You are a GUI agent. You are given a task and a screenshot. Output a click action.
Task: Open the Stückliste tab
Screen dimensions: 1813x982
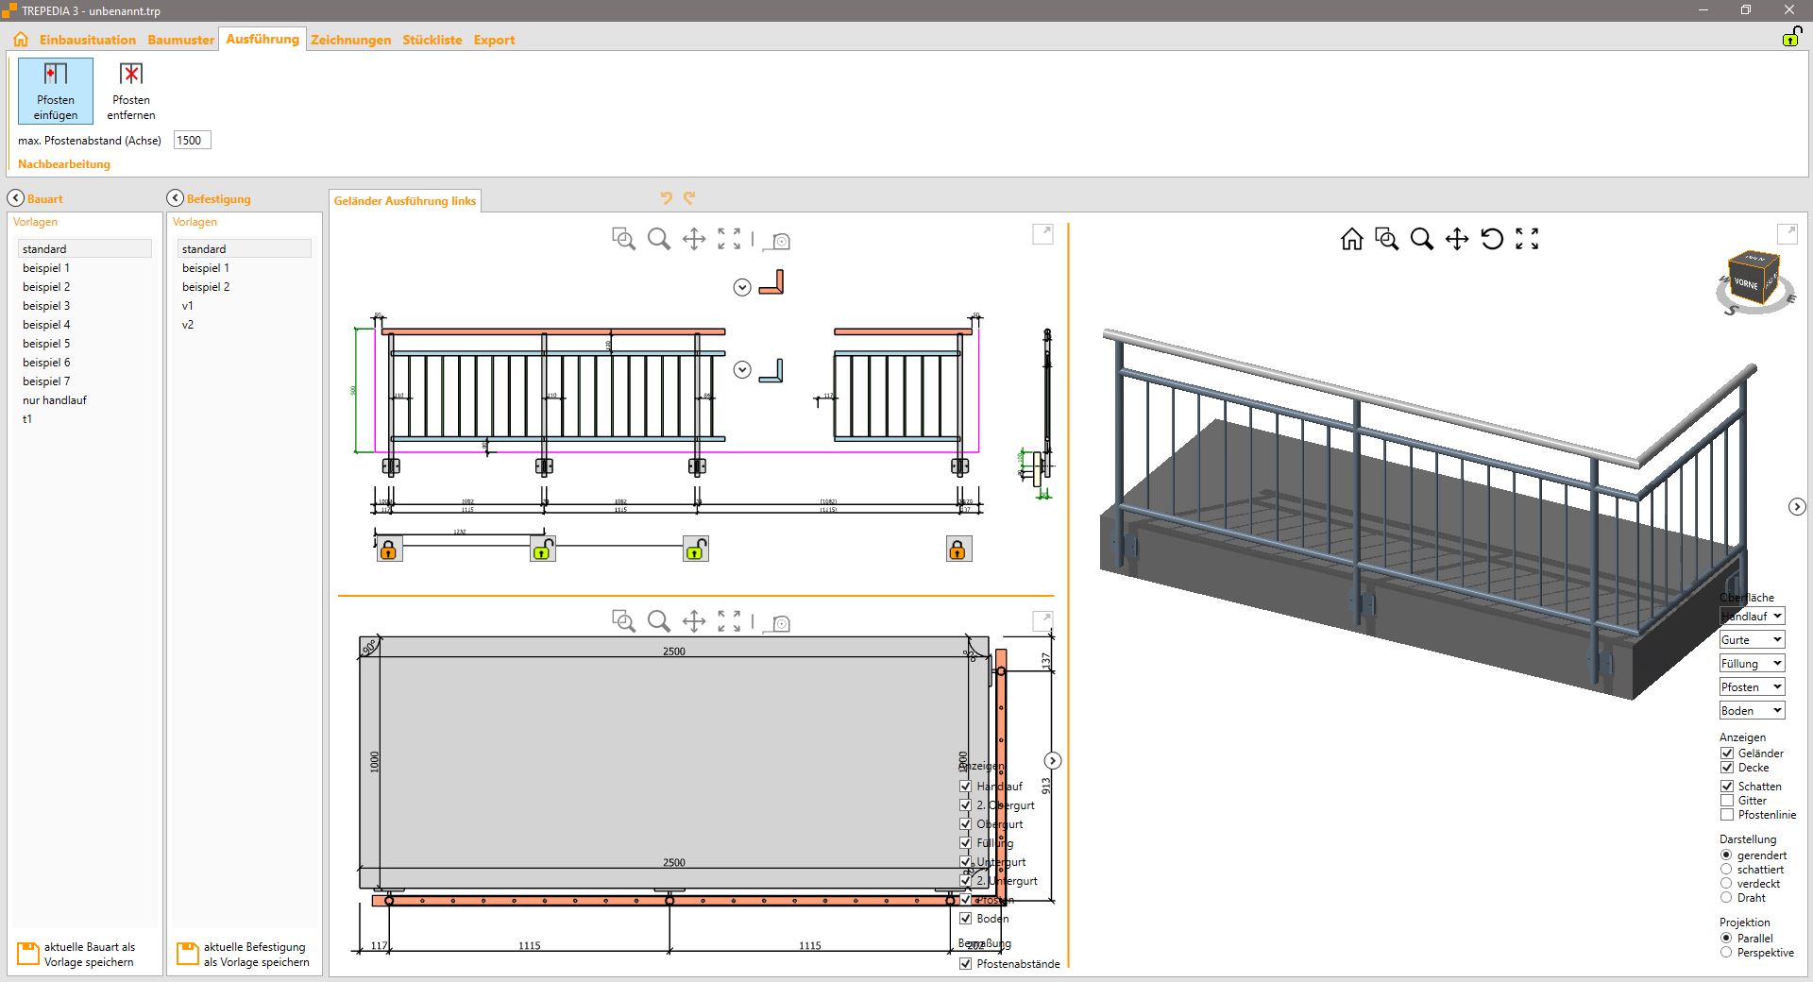[432, 40]
